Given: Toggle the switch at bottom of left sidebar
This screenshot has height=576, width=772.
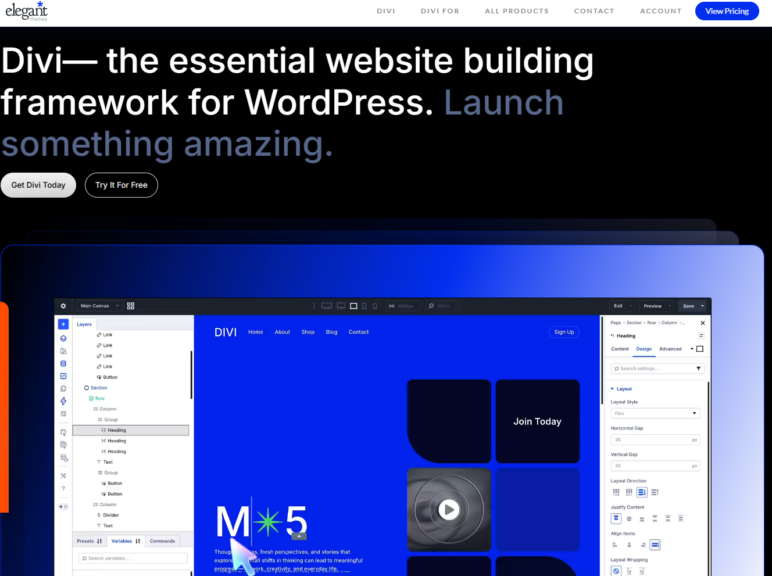Looking at the screenshot, I should click(63, 507).
